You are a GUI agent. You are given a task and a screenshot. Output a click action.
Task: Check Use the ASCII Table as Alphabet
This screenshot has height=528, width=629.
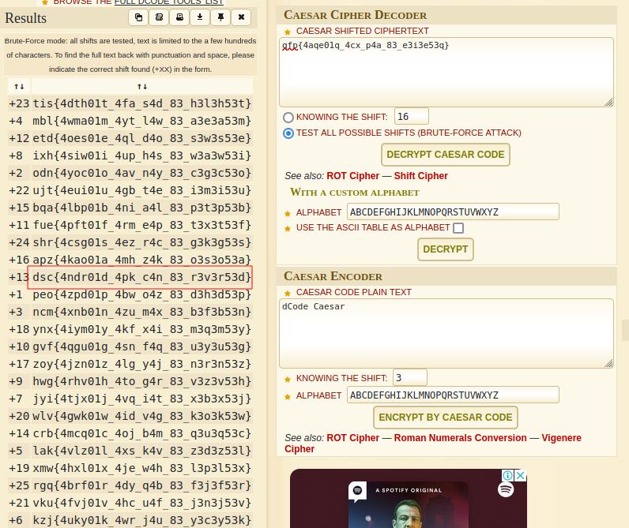point(458,228)
